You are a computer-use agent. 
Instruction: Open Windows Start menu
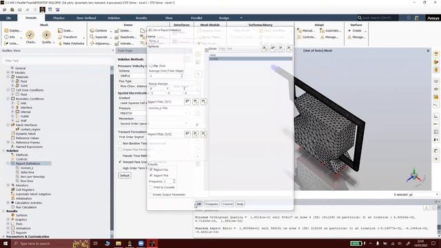tap(5, 243)
